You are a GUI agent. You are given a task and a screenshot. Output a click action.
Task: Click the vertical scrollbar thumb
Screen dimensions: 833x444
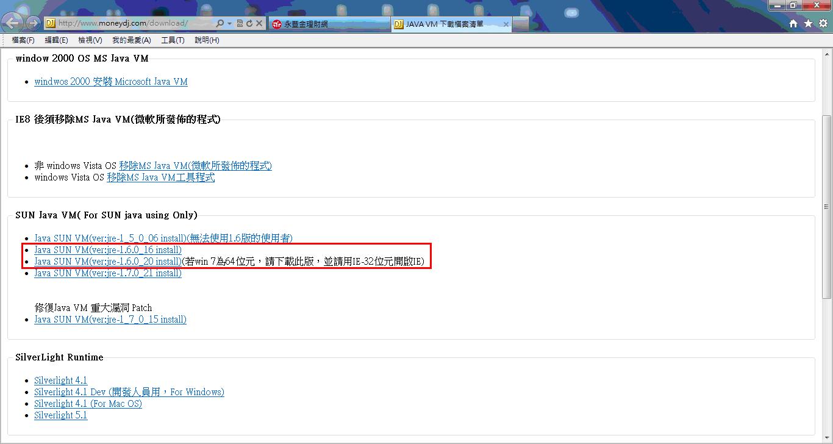click(828, 207)
